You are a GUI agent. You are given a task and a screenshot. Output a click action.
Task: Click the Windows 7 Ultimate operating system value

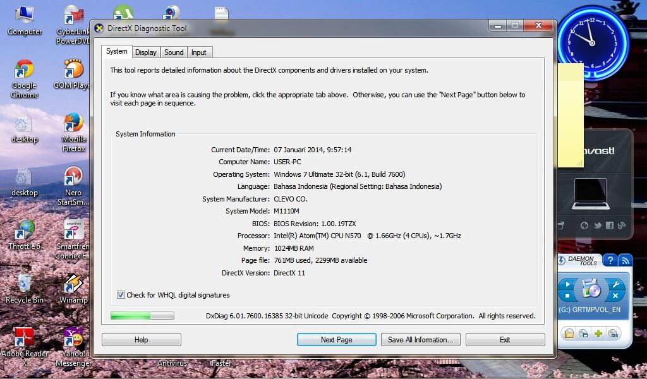coord(339,174)
